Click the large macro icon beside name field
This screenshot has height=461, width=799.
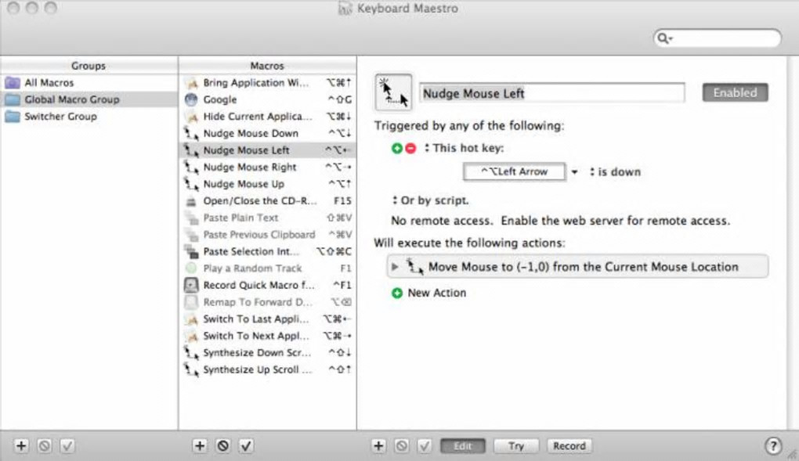[x=393, y=92]
